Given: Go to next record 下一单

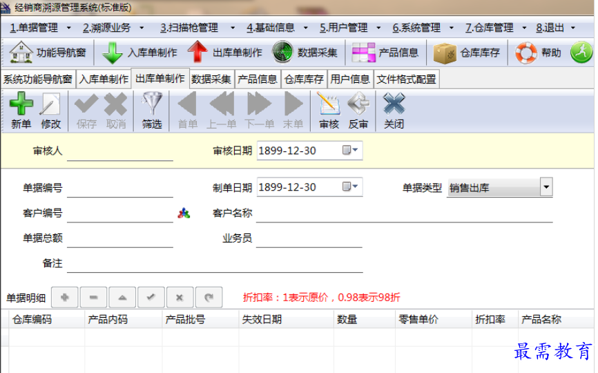Looking at the screenshot, I should [x=260, y=111].
